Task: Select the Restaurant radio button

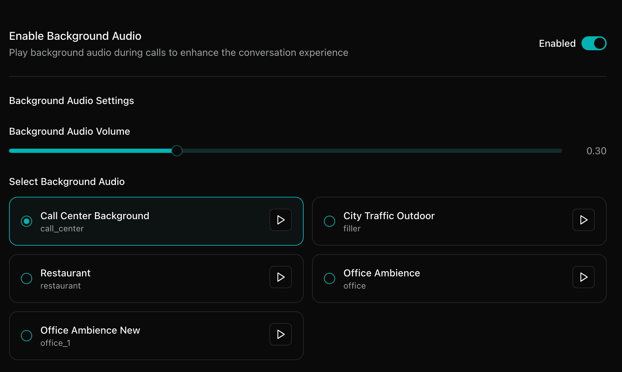Action: 26,278
